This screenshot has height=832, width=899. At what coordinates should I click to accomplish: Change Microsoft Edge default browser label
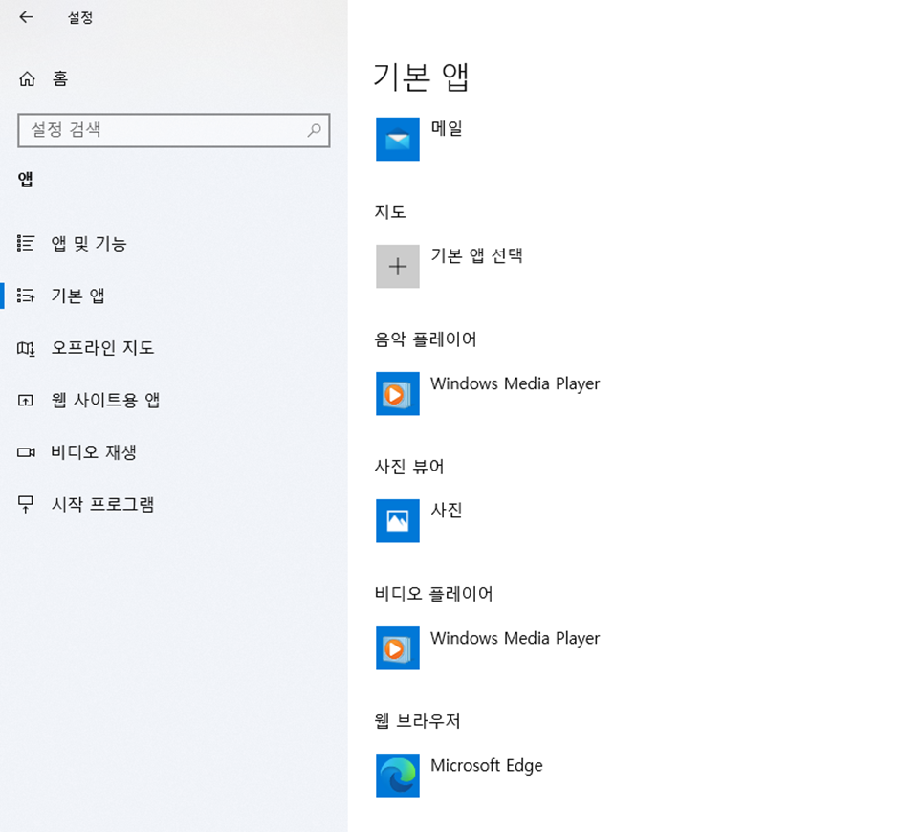pos(487,765)
